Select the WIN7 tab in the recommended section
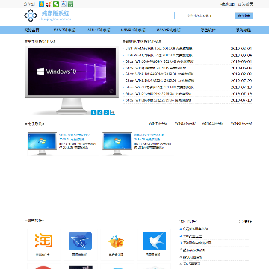The width and height of the screenshot is (269, 269). pyautogui.click(x=158, y=123)
